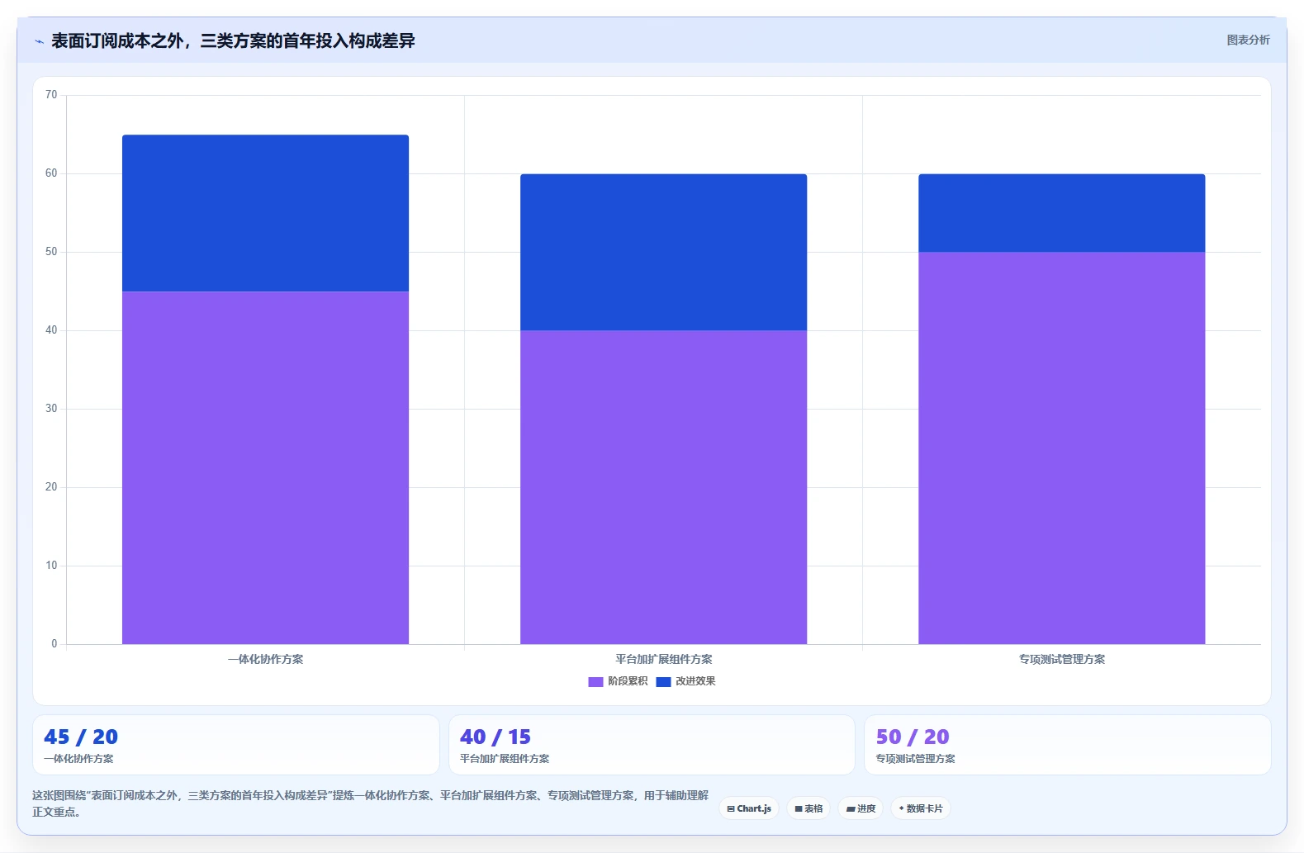Click the y-axis value 50
Screen dimensions: 1304x853
pos(51,252)
